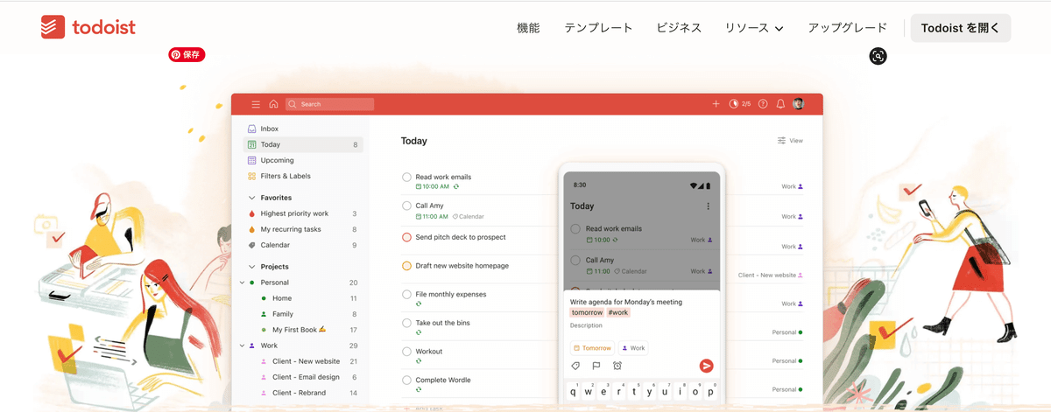Check off Send pitch deck to prospect
Screen dimensions: 1051x412
click(406, 237)
